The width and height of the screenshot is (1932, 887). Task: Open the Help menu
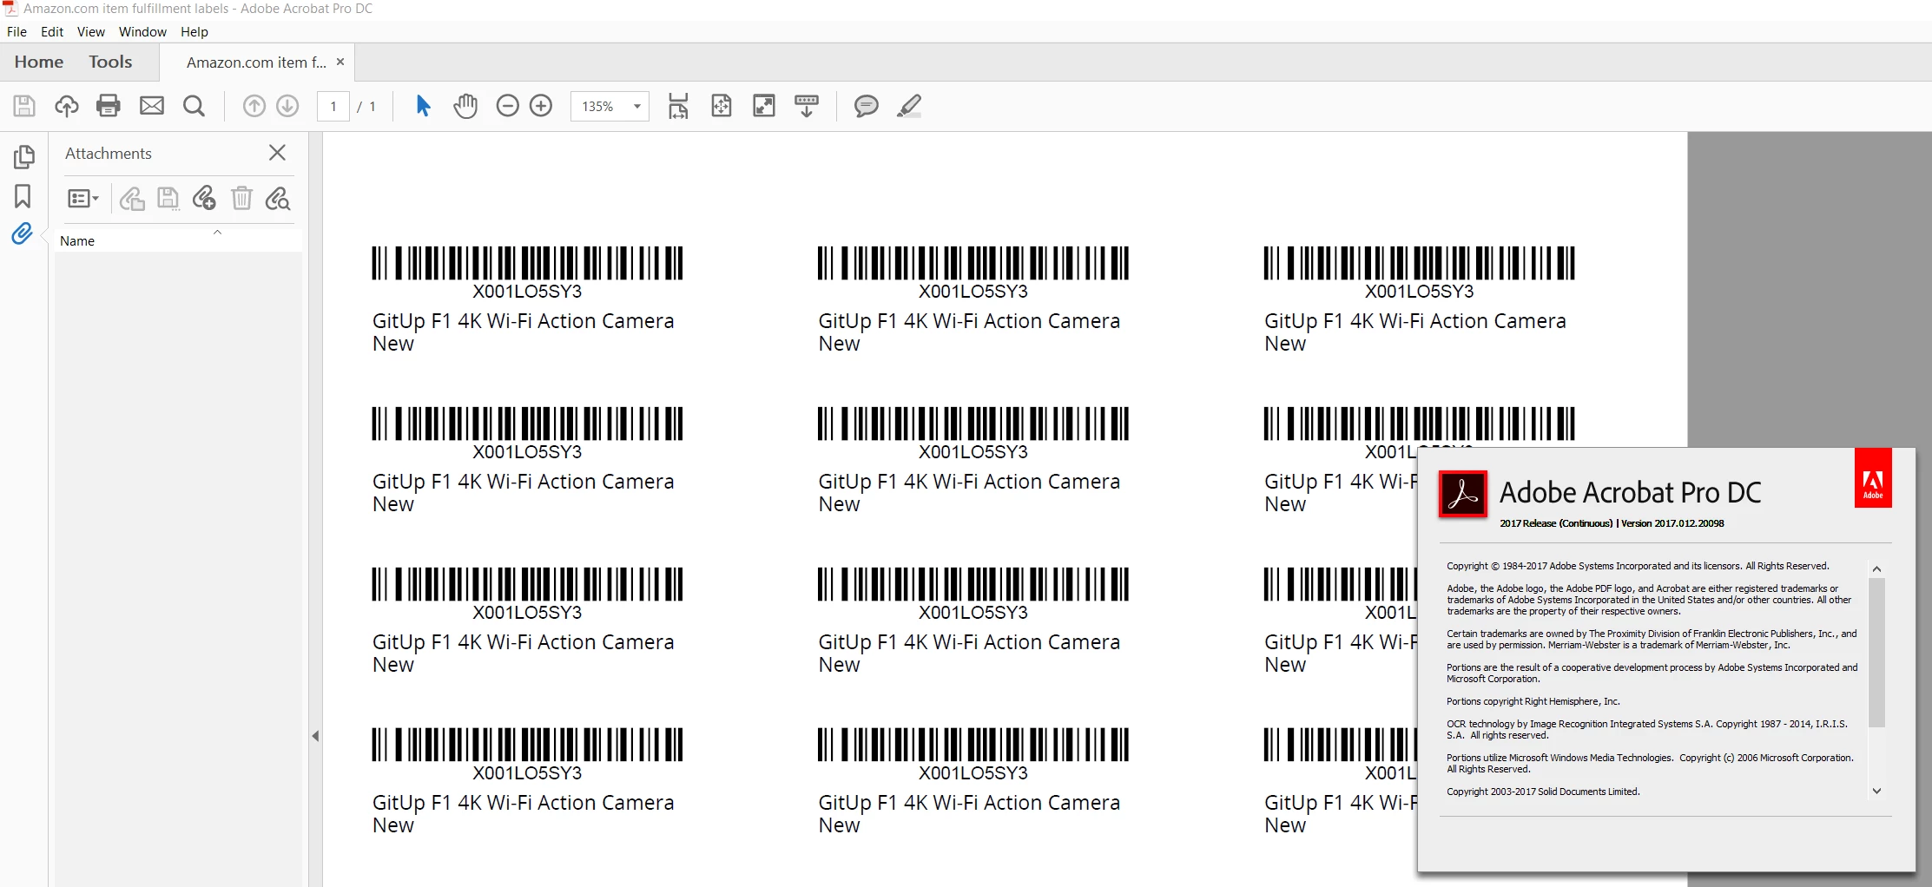pos(195,31)
